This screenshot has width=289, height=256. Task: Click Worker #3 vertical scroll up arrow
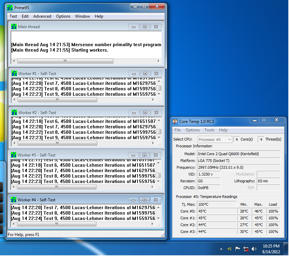pos(158,163)
